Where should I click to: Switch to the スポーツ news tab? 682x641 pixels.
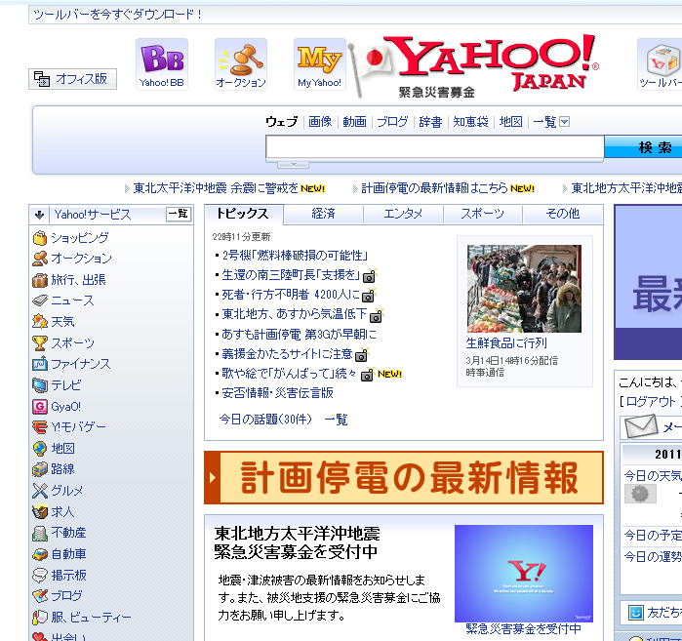(482, 214)
